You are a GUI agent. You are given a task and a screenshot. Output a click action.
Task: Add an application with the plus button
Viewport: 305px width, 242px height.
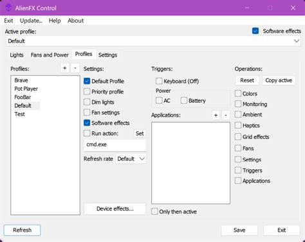click(216, 115)
